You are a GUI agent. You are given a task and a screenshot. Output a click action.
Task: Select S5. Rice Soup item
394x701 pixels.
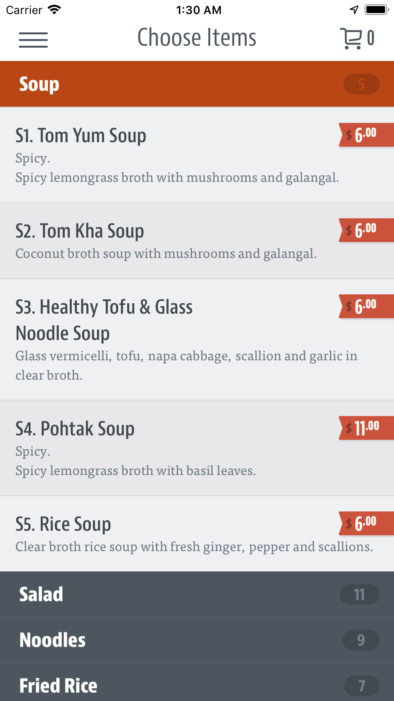click(x=197, y=534)
